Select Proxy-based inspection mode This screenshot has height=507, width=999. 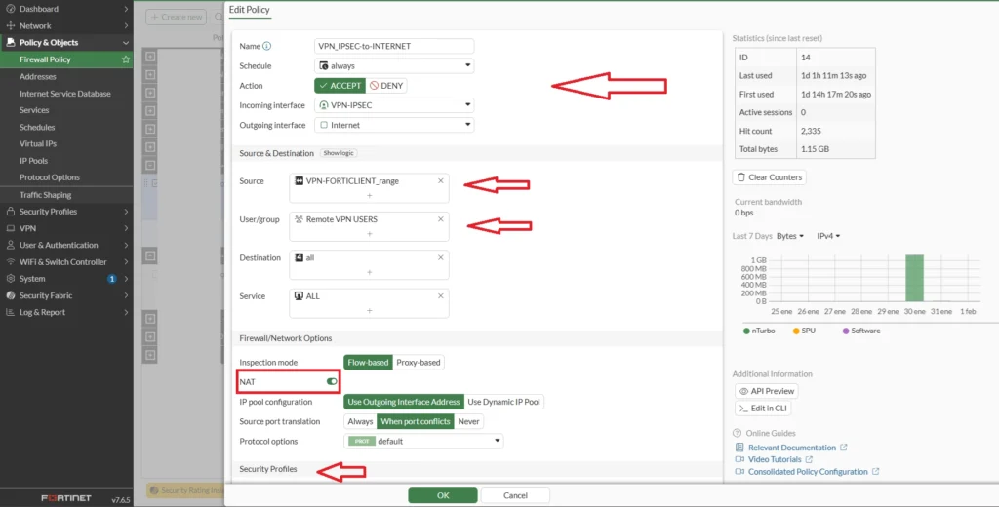coord(418,363)
